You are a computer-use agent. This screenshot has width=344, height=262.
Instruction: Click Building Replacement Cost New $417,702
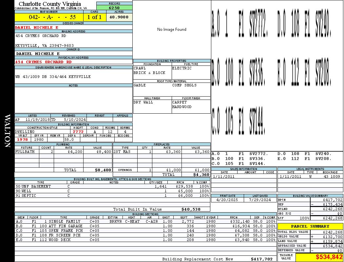pos(262,259)
